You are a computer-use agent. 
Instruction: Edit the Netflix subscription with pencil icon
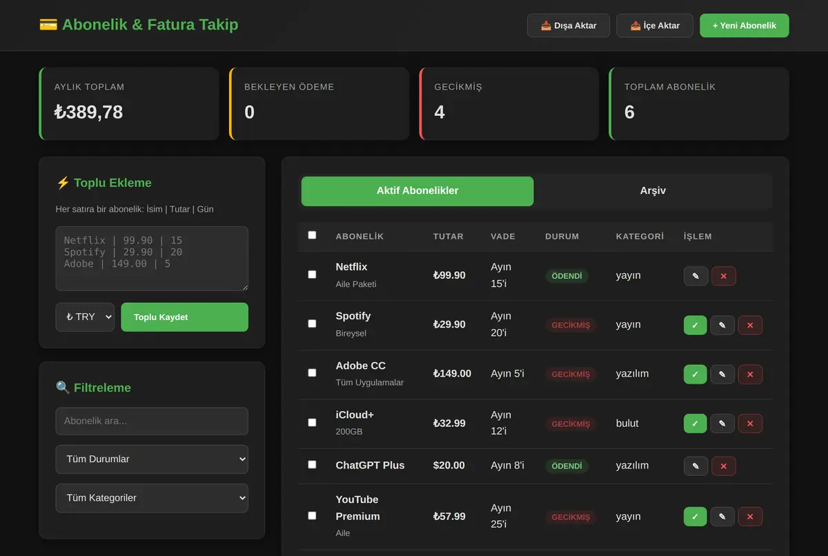point(696,276)
